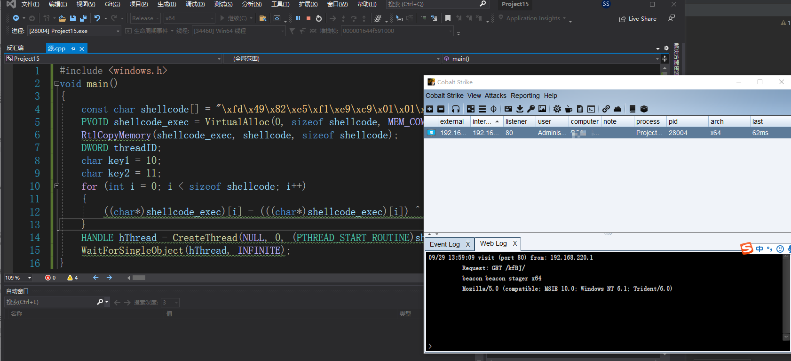Open the Git(G) menu
Image resolution: width=791 pixels, height=361 pixels.
click(112, 4)
